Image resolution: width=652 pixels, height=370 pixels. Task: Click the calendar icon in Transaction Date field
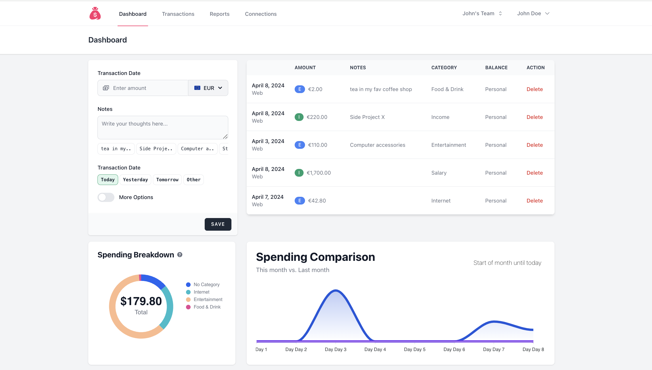click(106, 88)
